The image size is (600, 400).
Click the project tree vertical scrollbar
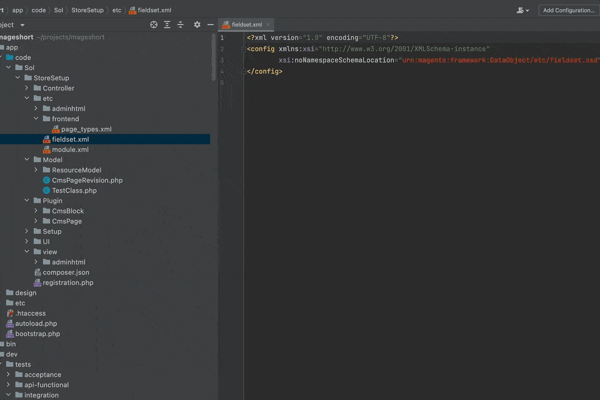click(214, 56)
